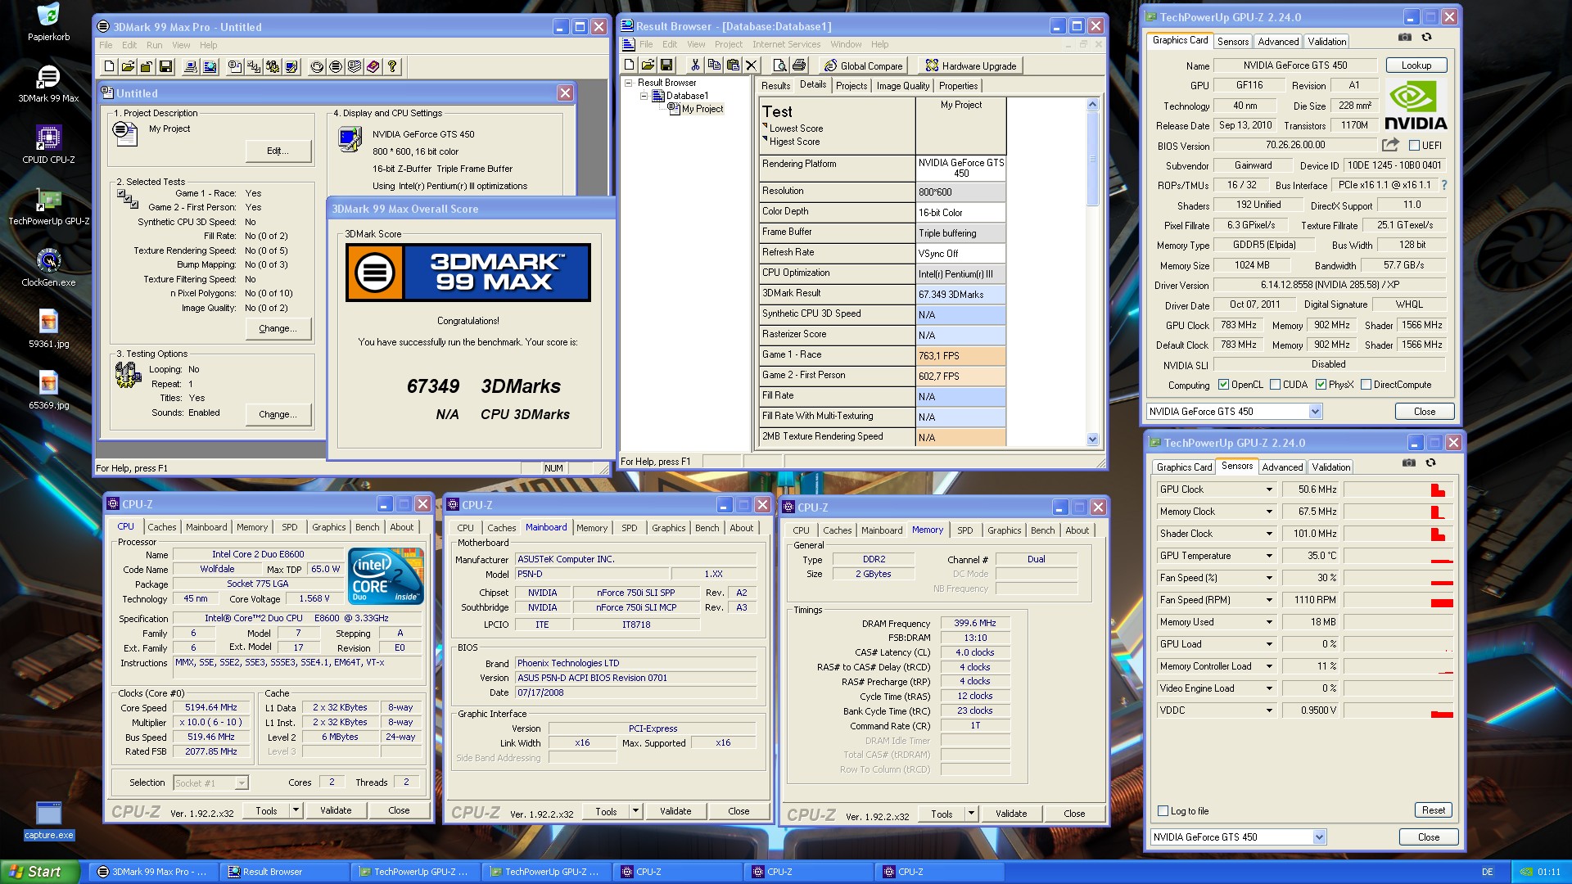This screenshot has height=884, width=1572.
Task: Select My Project in Result Browser tree
Action: tap(702, 109)
